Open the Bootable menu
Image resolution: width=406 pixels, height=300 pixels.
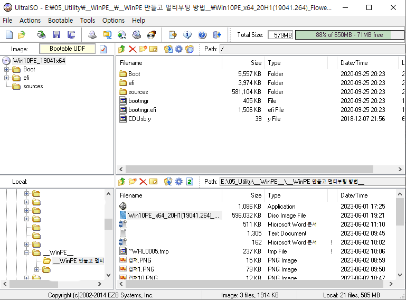pyautogui.click(x=60, y=21)
